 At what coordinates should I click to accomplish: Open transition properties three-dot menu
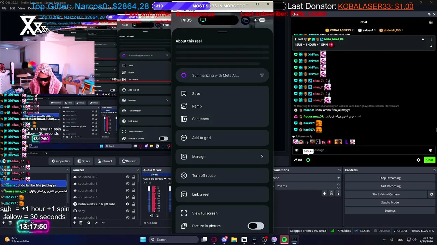pos(338,193)
